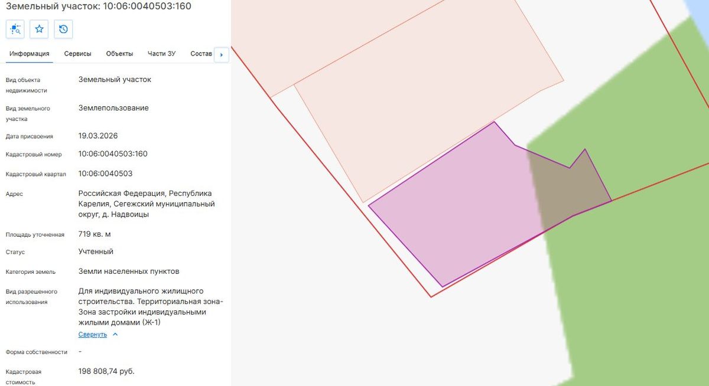Select the status value Учтенный
The height and width of the screenshot is (386, 709).
[96, 251]
